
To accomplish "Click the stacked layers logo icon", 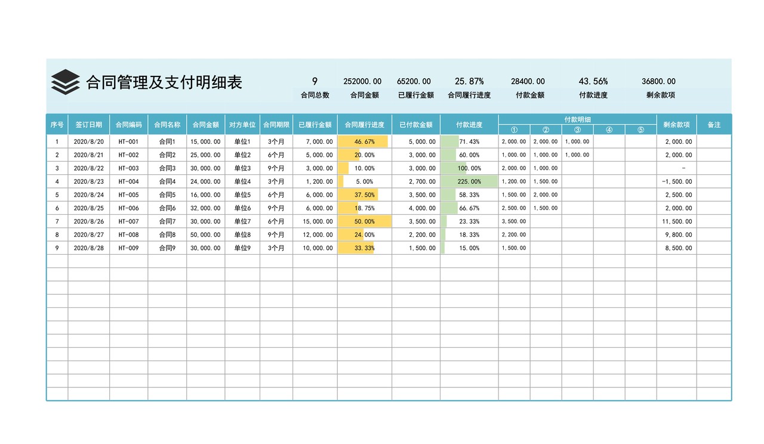I will 66,82.
